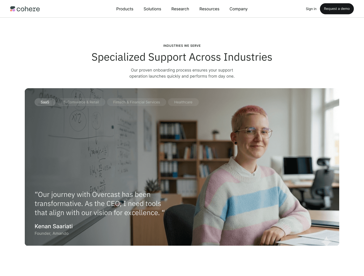
Task: Click the sparkle icon on testimonial image
Action: point(326,241)
